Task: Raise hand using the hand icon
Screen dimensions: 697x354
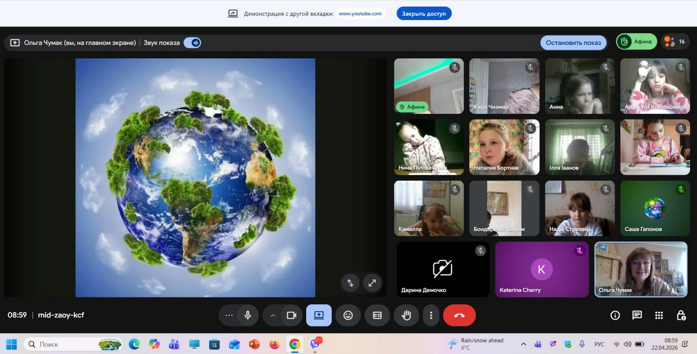Action: point(406,315)
